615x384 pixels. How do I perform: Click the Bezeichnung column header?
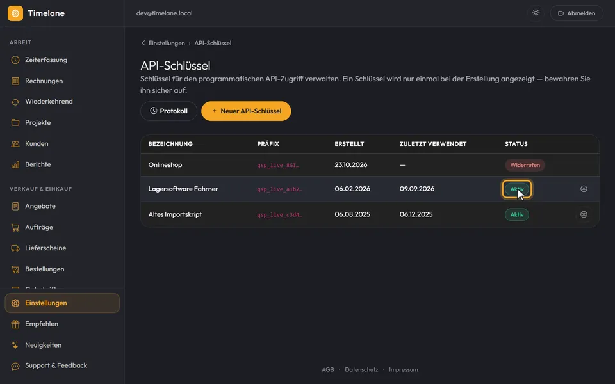(170, 144)
